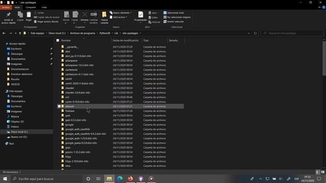
Task: Click Python38 in the address path
Action: click(x=104, y=33)
